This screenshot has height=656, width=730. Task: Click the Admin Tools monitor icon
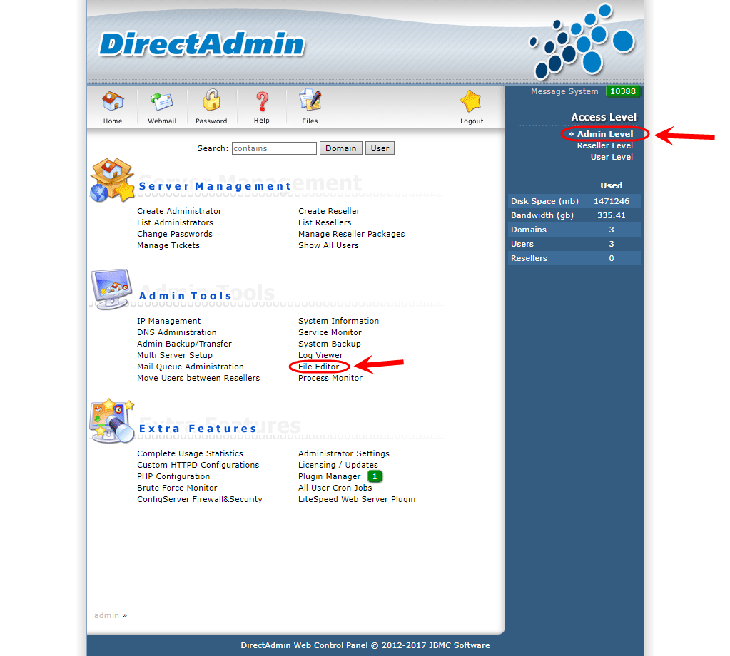tap(111, 289)
